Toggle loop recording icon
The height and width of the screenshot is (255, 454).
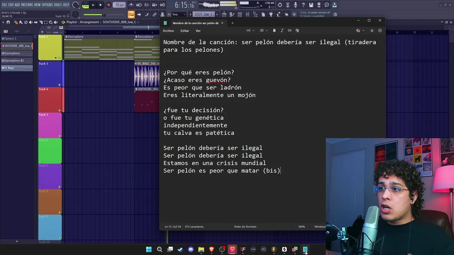162,5
